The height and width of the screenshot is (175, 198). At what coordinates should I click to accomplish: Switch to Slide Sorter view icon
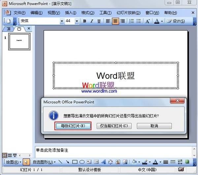[x=10, y=155]
